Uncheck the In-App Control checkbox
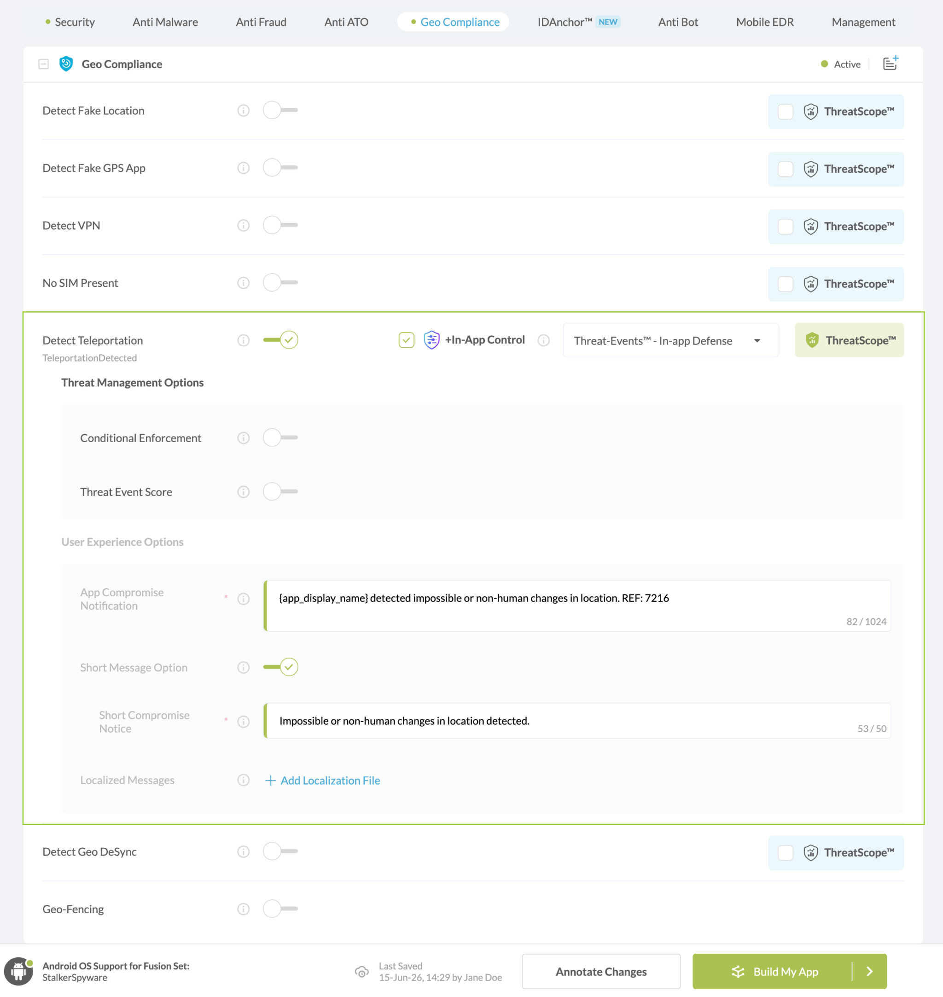Screen dimensions: 943x997 pos(406,340)
